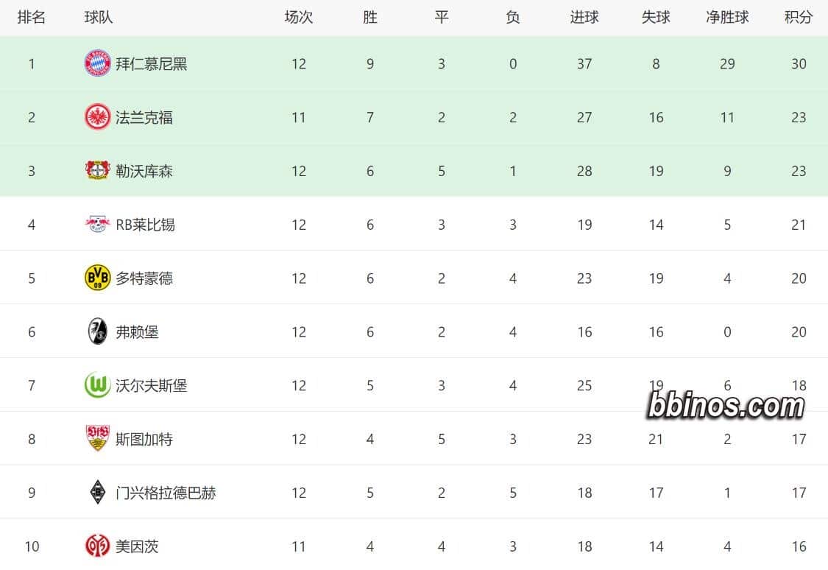Click the RB Leipzig bull logo
This screenshot has height=570, width=828.
[97, 225]
